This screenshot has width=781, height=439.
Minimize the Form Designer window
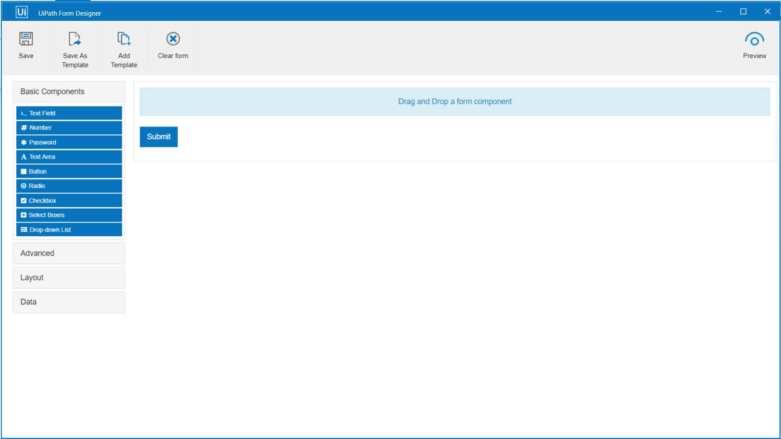coord(719,12)
